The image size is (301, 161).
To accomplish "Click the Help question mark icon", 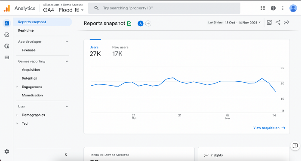I will 273,8.
